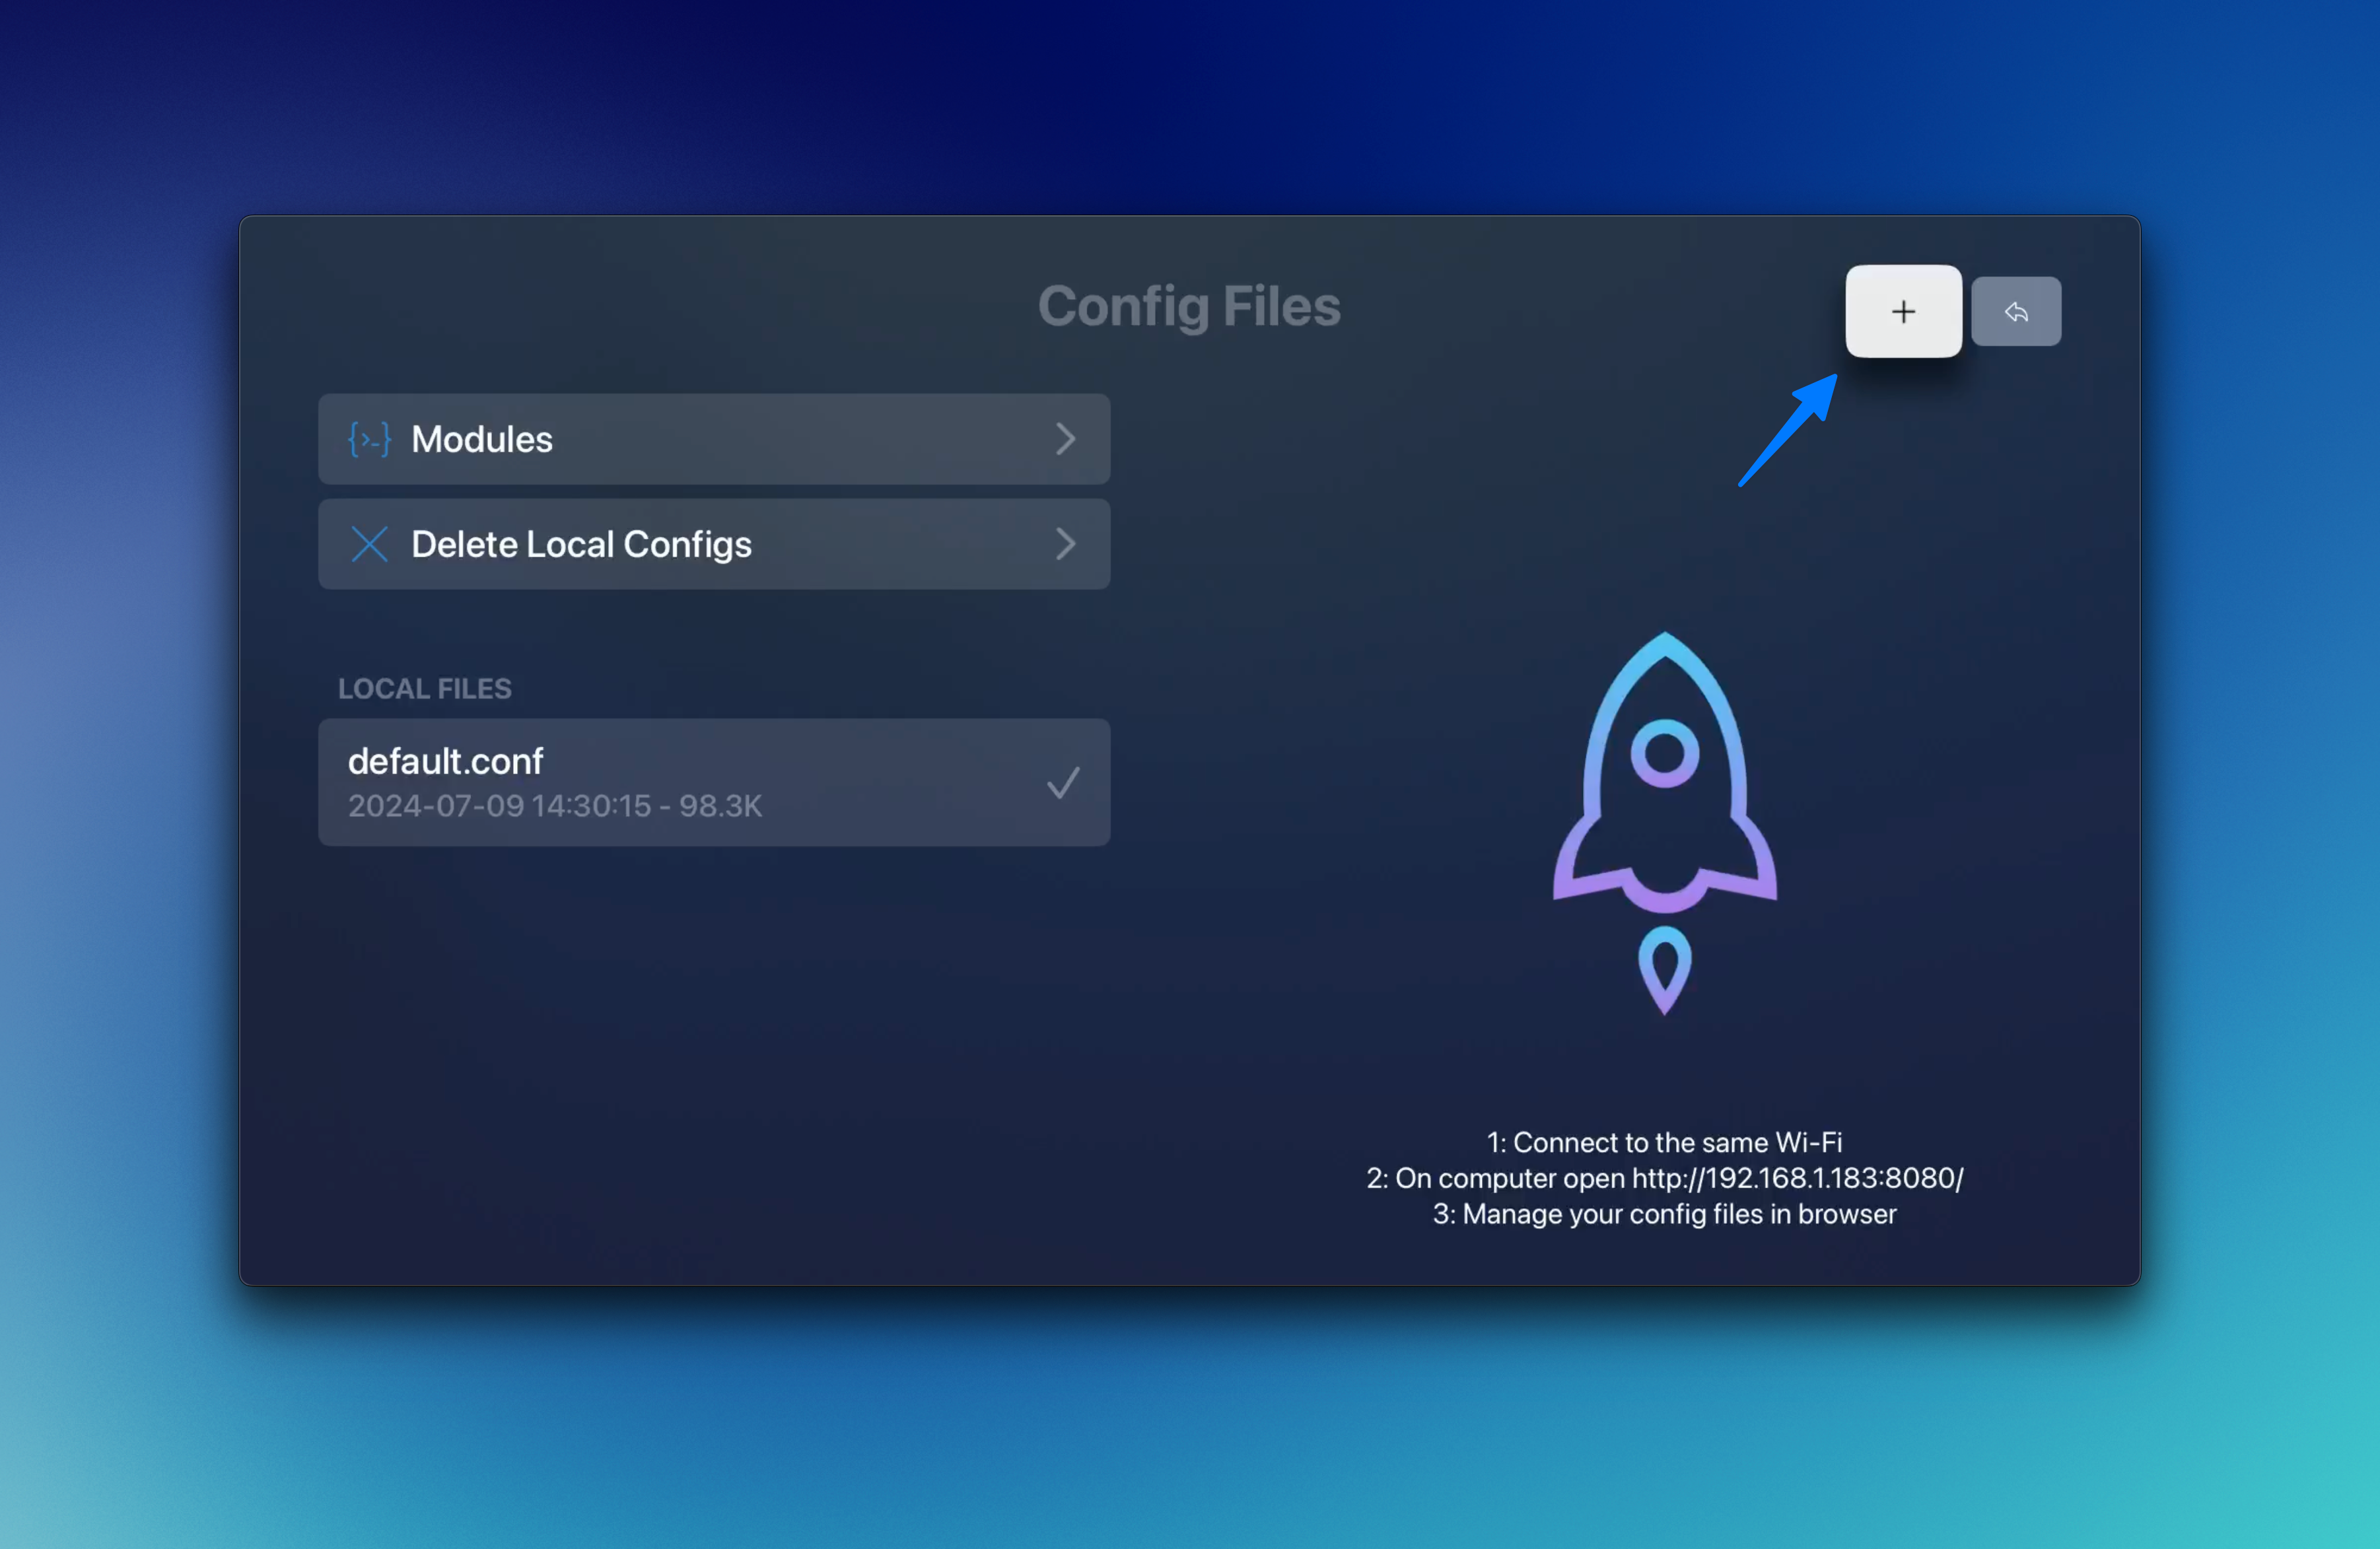Click the LOCAL FILES section header

[424, 689]
